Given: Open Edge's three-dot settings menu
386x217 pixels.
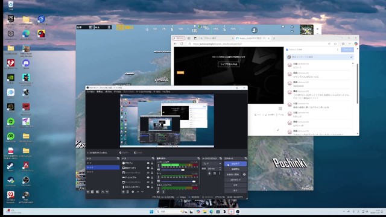Looking at the screenshot, I should (x=350, y=44).
